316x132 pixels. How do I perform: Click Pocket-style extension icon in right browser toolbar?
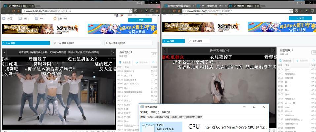coord(313,11)
